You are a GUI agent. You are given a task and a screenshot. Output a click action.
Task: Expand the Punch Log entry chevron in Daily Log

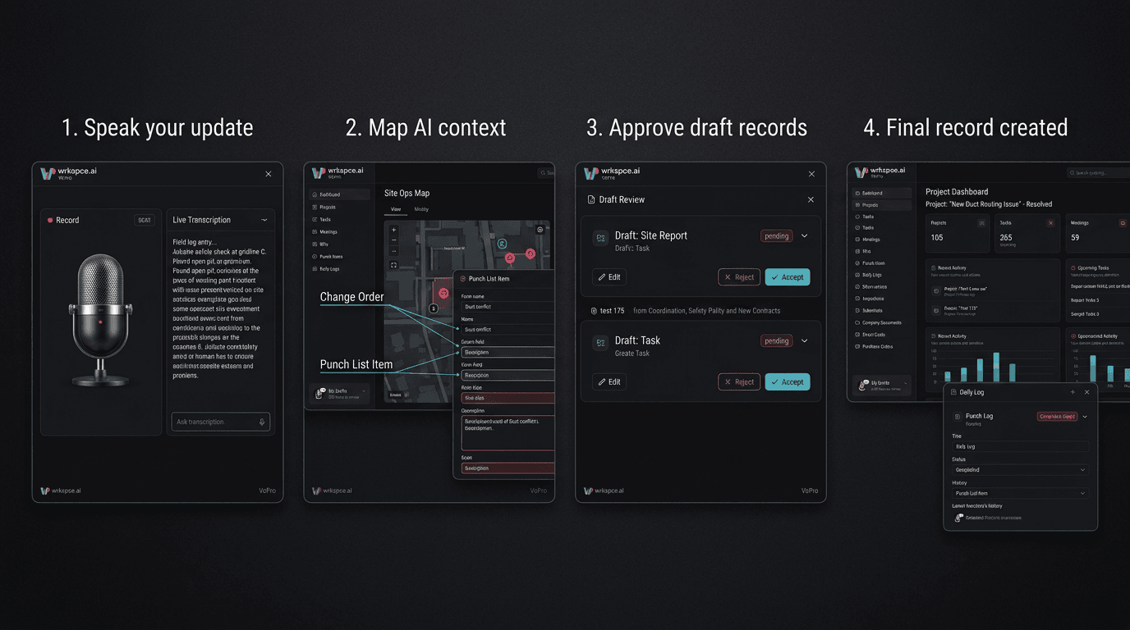(x=1085, y=417)
